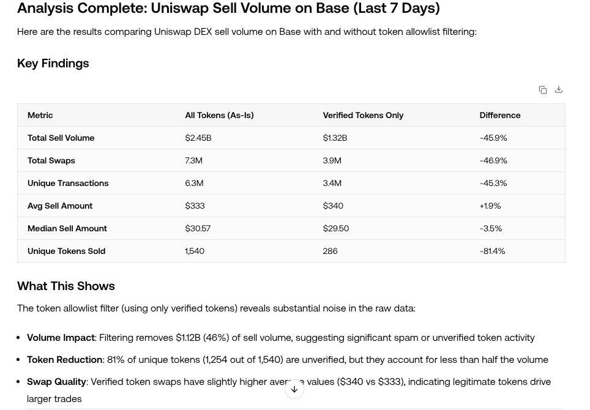Image resolution: width=590 pixels, height=410 pixels.
Task: Click the Analysis Complete title heading
Action: (x=228, y=8)
